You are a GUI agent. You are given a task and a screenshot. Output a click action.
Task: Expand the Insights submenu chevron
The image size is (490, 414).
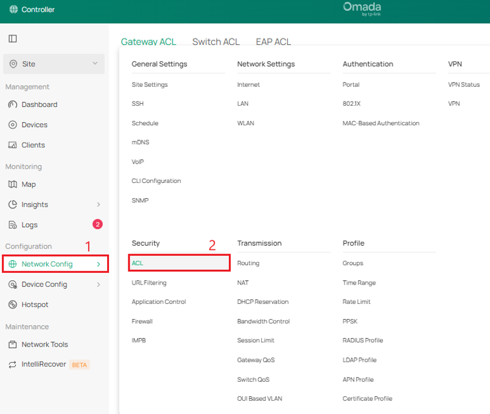[99, 205]
